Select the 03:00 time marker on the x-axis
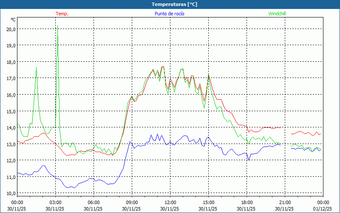This screenshot has width=340, height=213. (55, 202)
